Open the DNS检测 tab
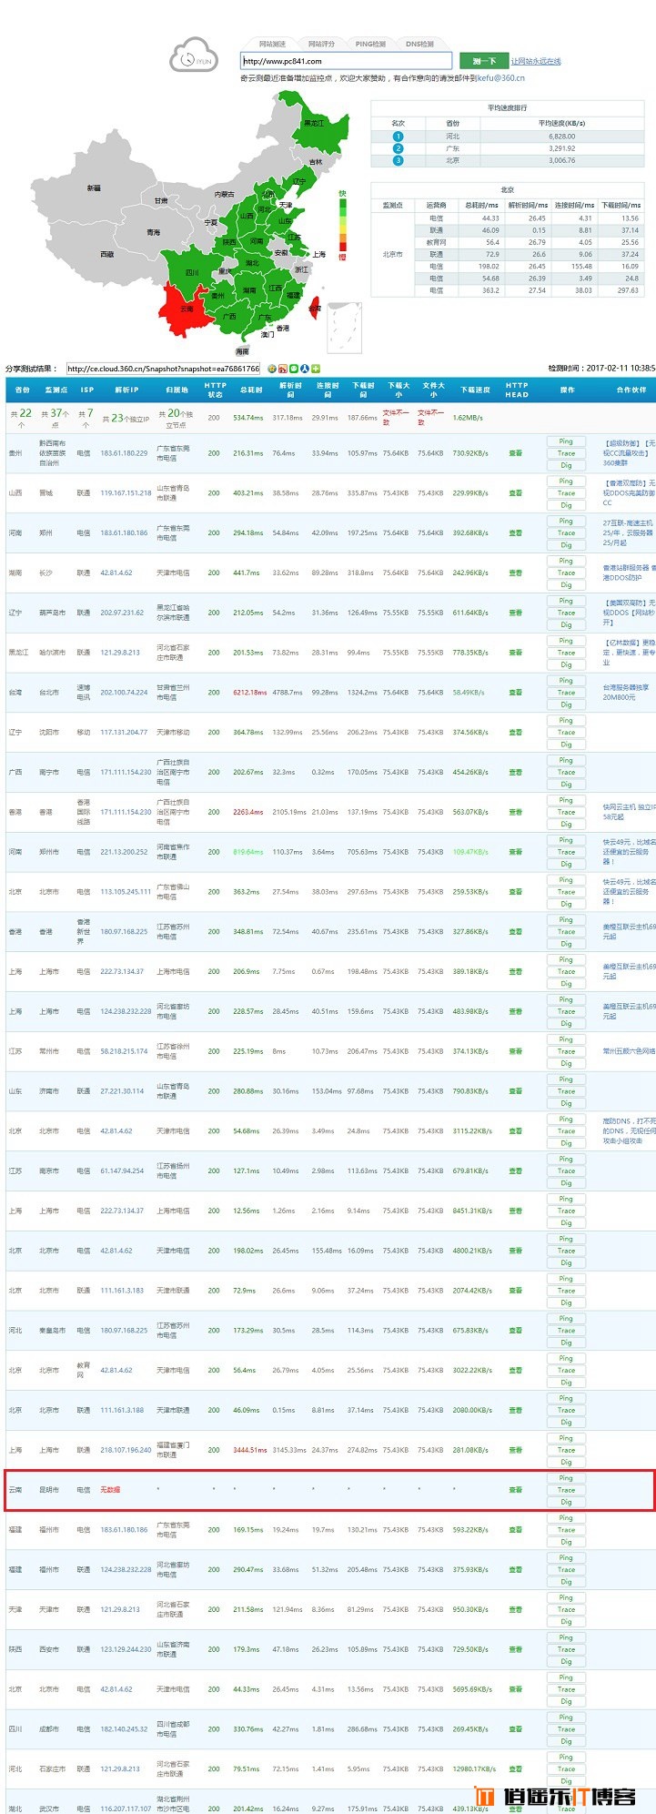This screenshot has width=656, height=1814. pos(419,44)
